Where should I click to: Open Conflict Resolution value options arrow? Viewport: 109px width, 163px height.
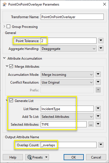point(98,82)
